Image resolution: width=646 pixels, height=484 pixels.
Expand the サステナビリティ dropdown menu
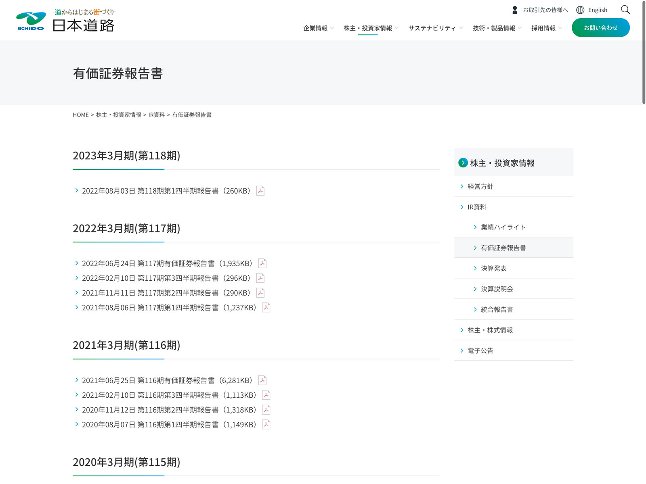[x=435, y=28]
